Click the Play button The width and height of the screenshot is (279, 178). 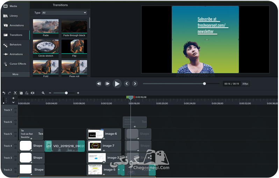(x=117, y=84)
